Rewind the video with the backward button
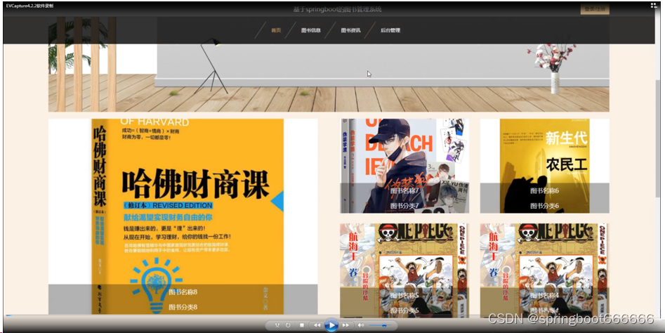 (317, 325)
